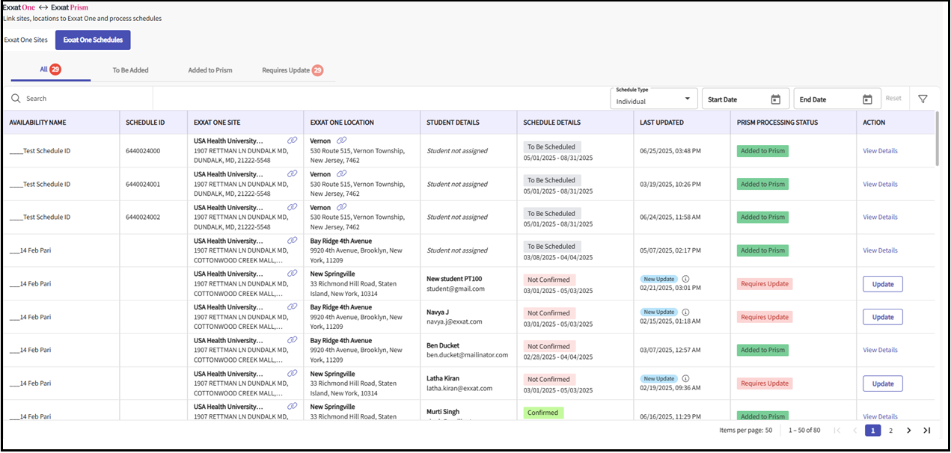Open the To Be Added tab

point(130,70)
